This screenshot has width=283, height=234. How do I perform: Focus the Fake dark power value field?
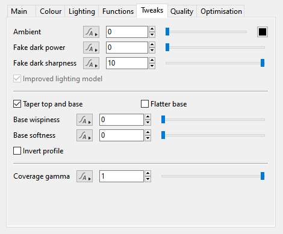[x=127, y=48]
